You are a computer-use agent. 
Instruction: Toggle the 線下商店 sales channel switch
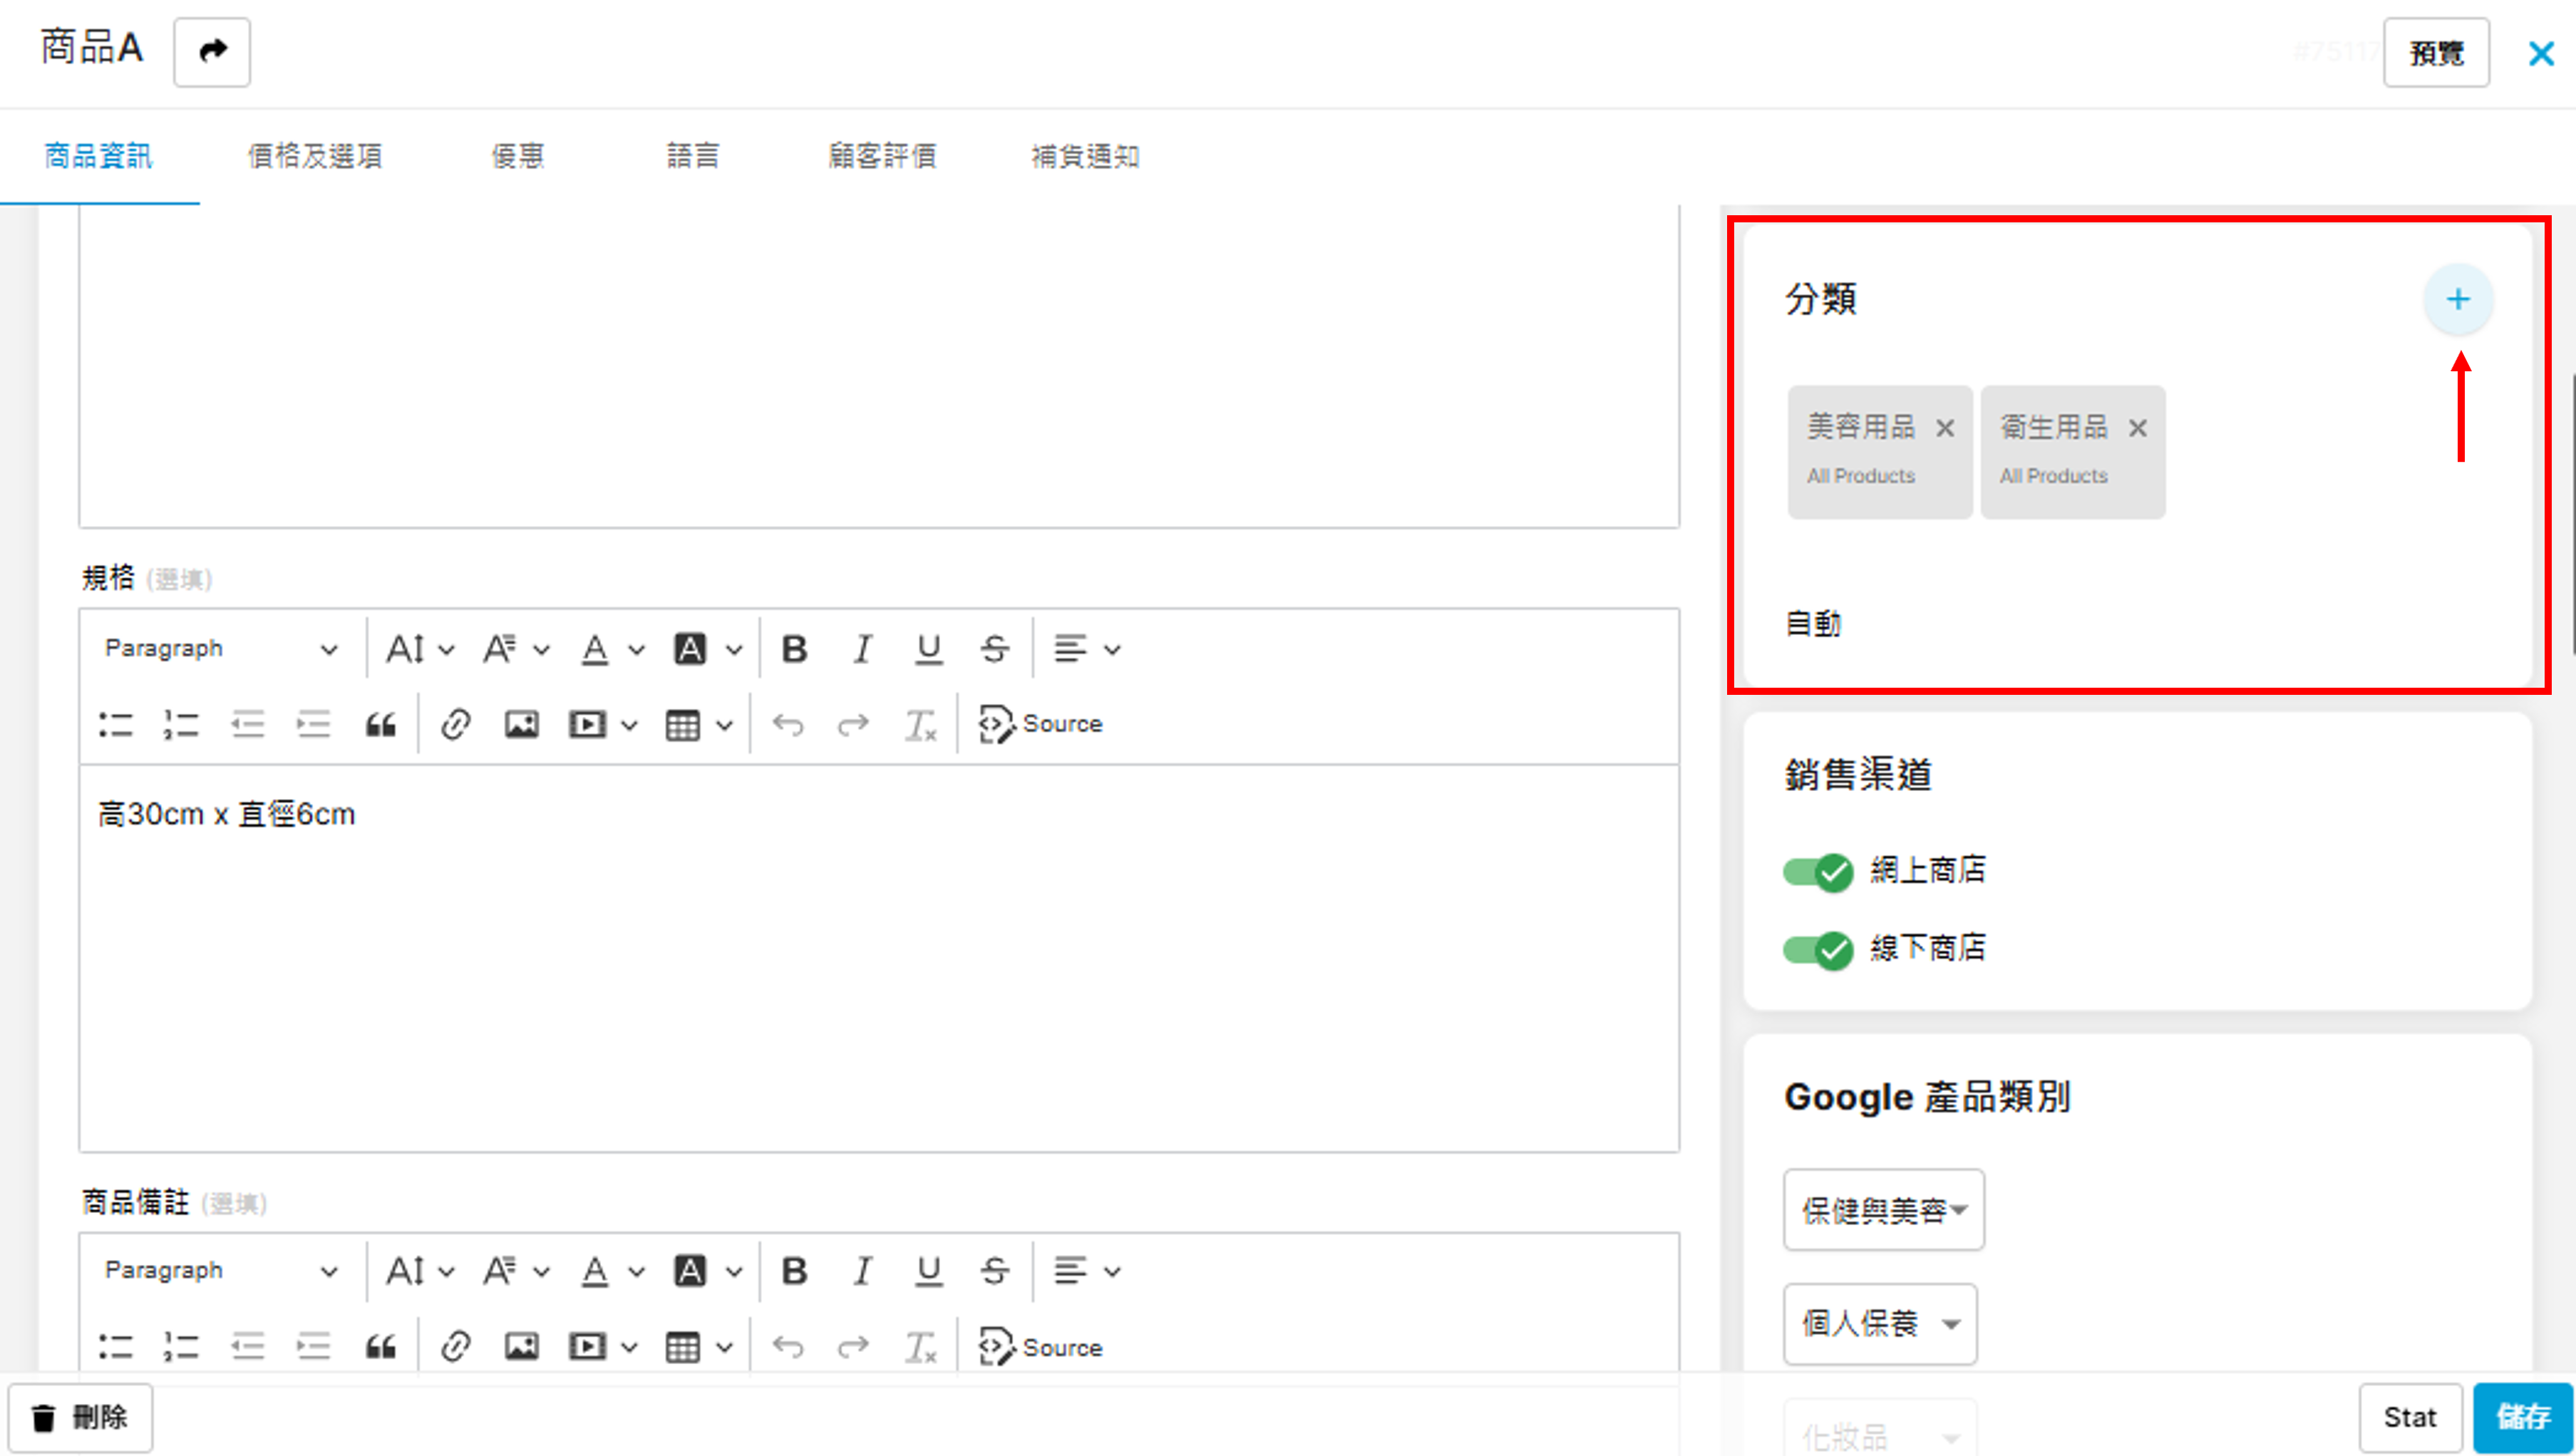[1818, 949]
